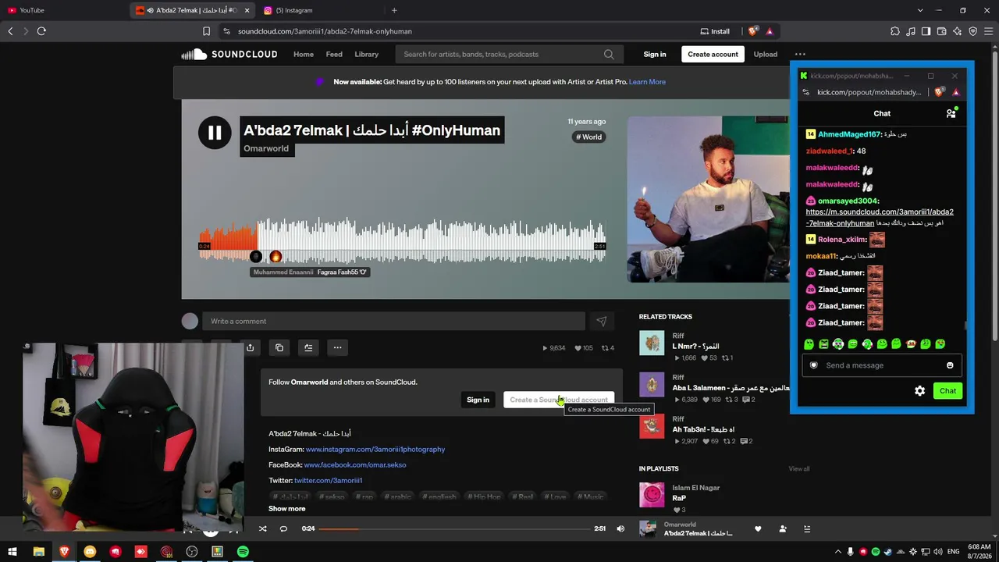Open the World genre tag
999x562 pixels.
tap(589, 137)
